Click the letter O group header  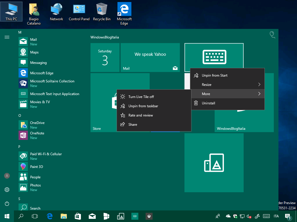(x=20, y=116)
